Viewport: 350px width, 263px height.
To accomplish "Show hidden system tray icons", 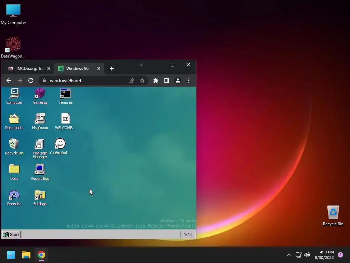I will (289, 255).
